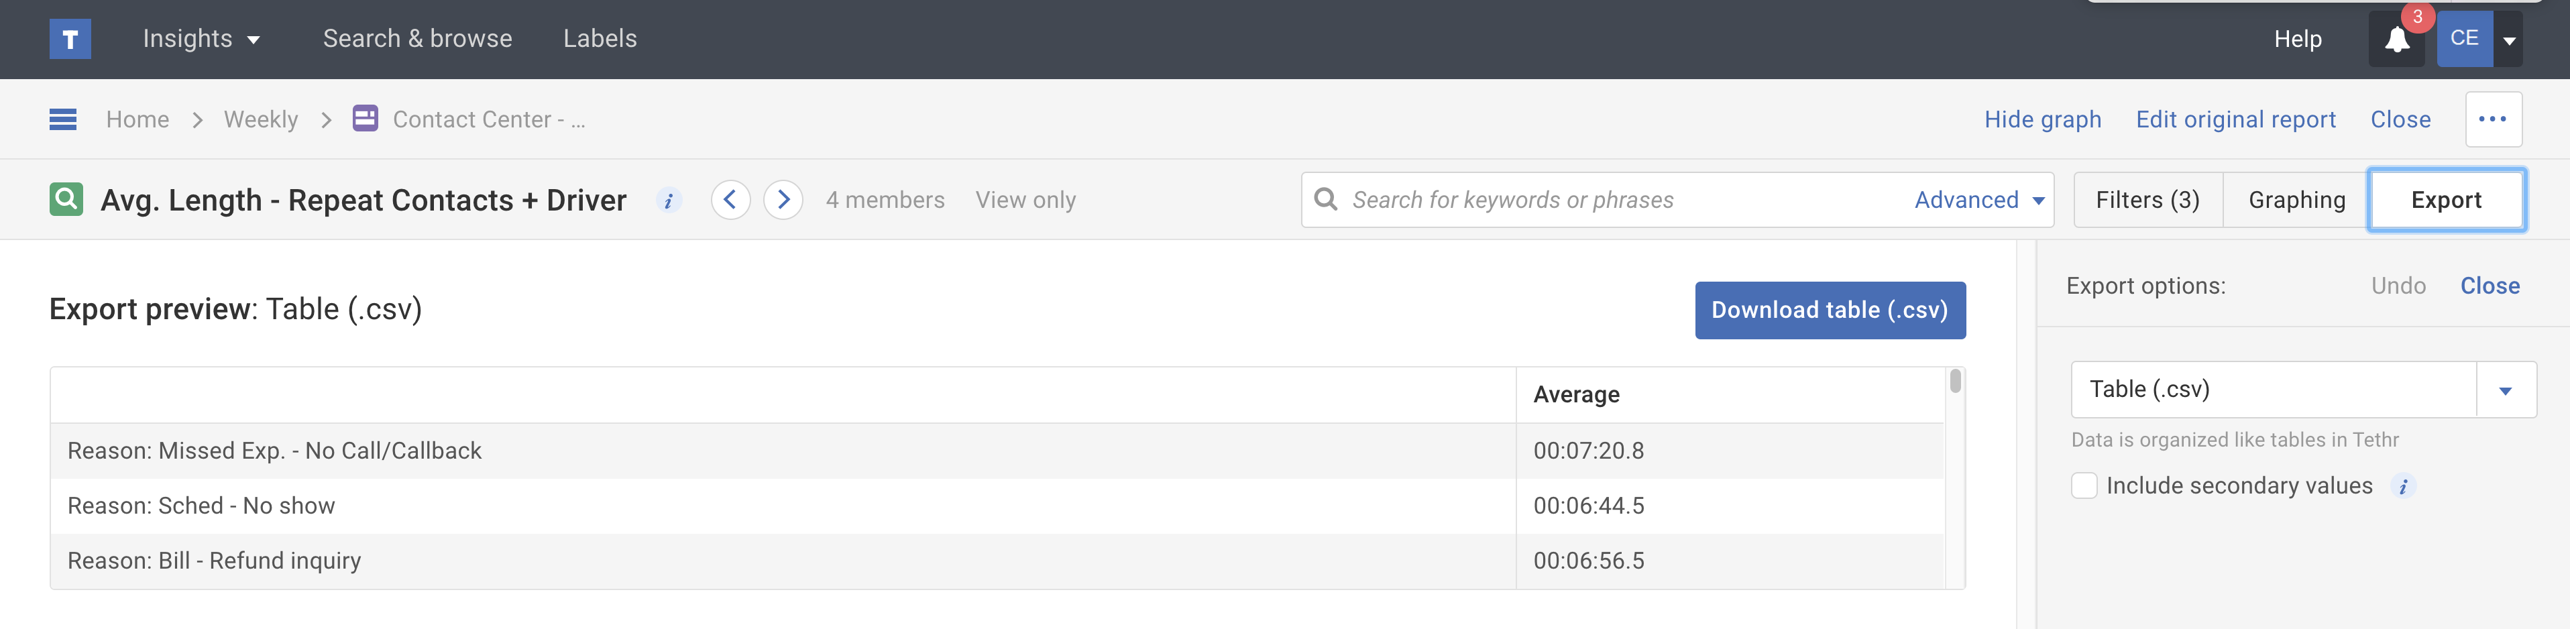Click the Tethr logo icon
The image size is (2570, 629).
pos(70,39)
